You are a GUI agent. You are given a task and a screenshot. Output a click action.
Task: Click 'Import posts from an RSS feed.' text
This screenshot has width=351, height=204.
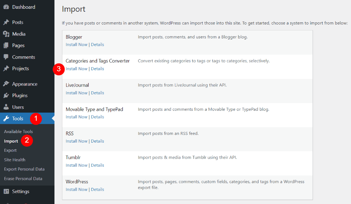168,133
